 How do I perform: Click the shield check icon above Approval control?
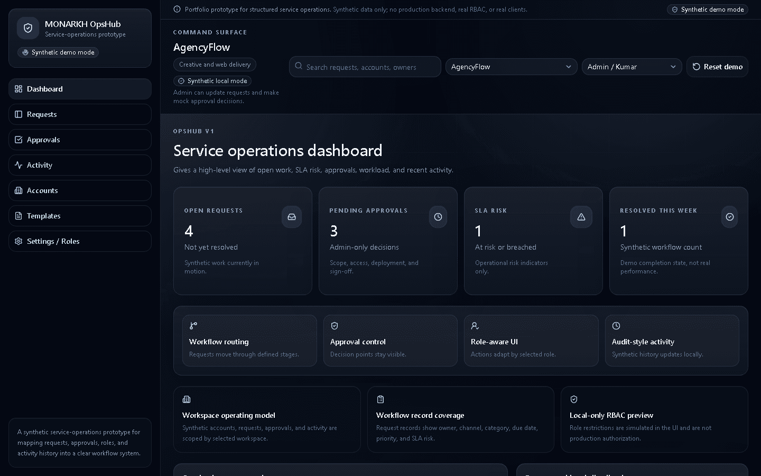coord(335,326)
